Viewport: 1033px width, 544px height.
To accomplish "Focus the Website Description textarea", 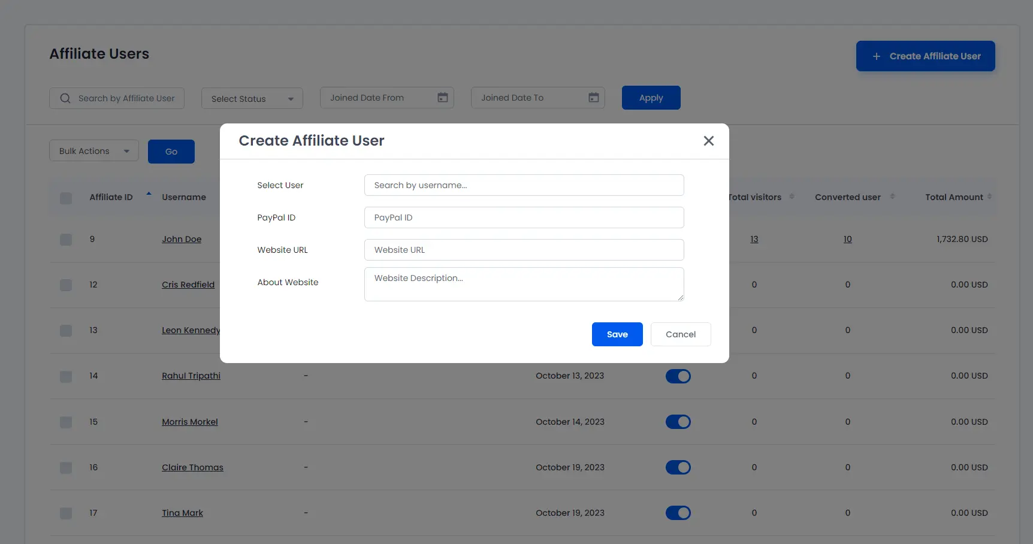I will 524,284.
